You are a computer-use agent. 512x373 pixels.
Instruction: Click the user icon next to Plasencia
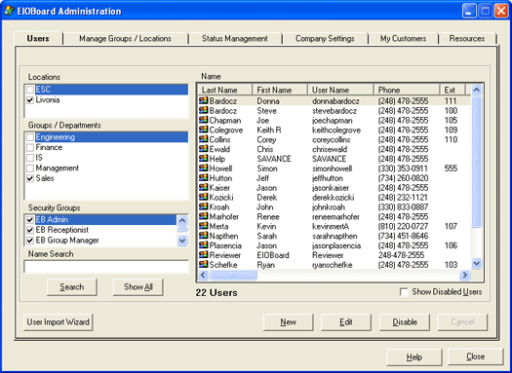click(x=204, y=244)
